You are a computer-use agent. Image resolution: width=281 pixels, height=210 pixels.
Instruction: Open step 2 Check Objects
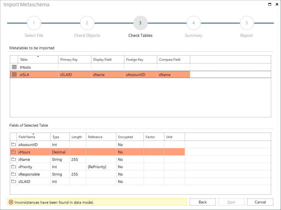click(87, 23)
